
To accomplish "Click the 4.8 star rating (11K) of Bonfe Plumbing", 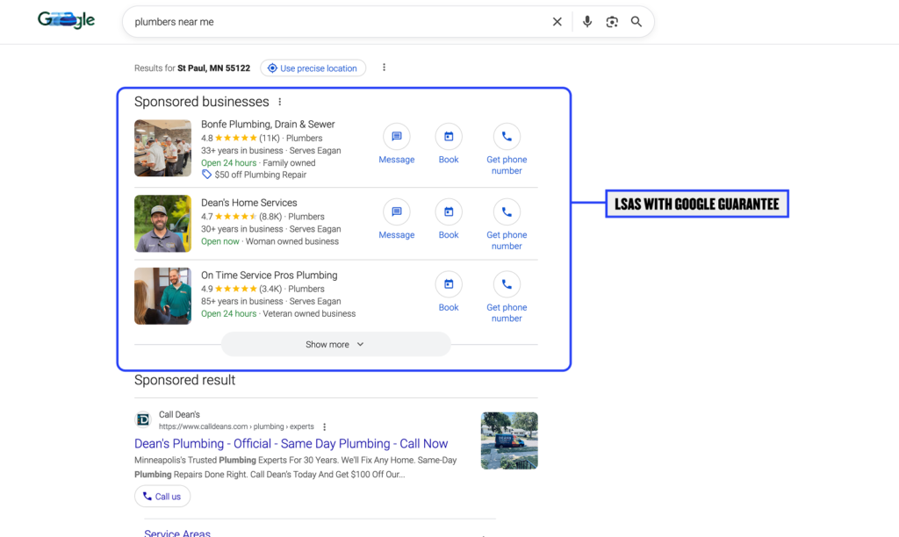I will pos(241,138).
